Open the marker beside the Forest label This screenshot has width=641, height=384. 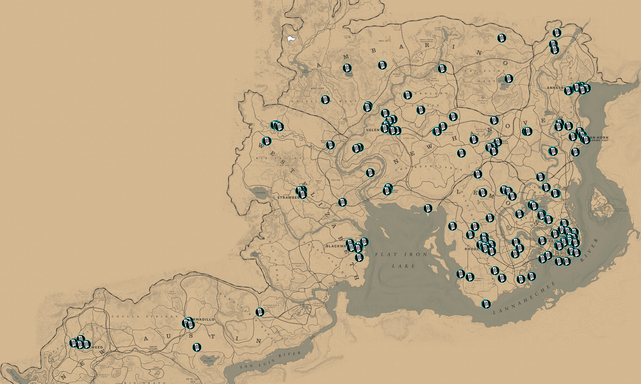tap(420, 110)
